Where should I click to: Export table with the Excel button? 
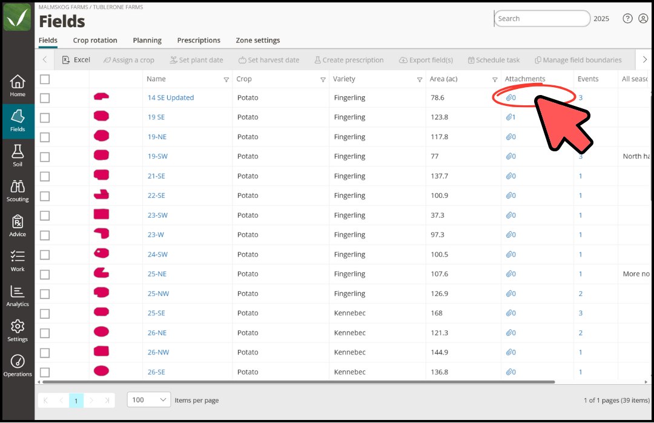76,60
